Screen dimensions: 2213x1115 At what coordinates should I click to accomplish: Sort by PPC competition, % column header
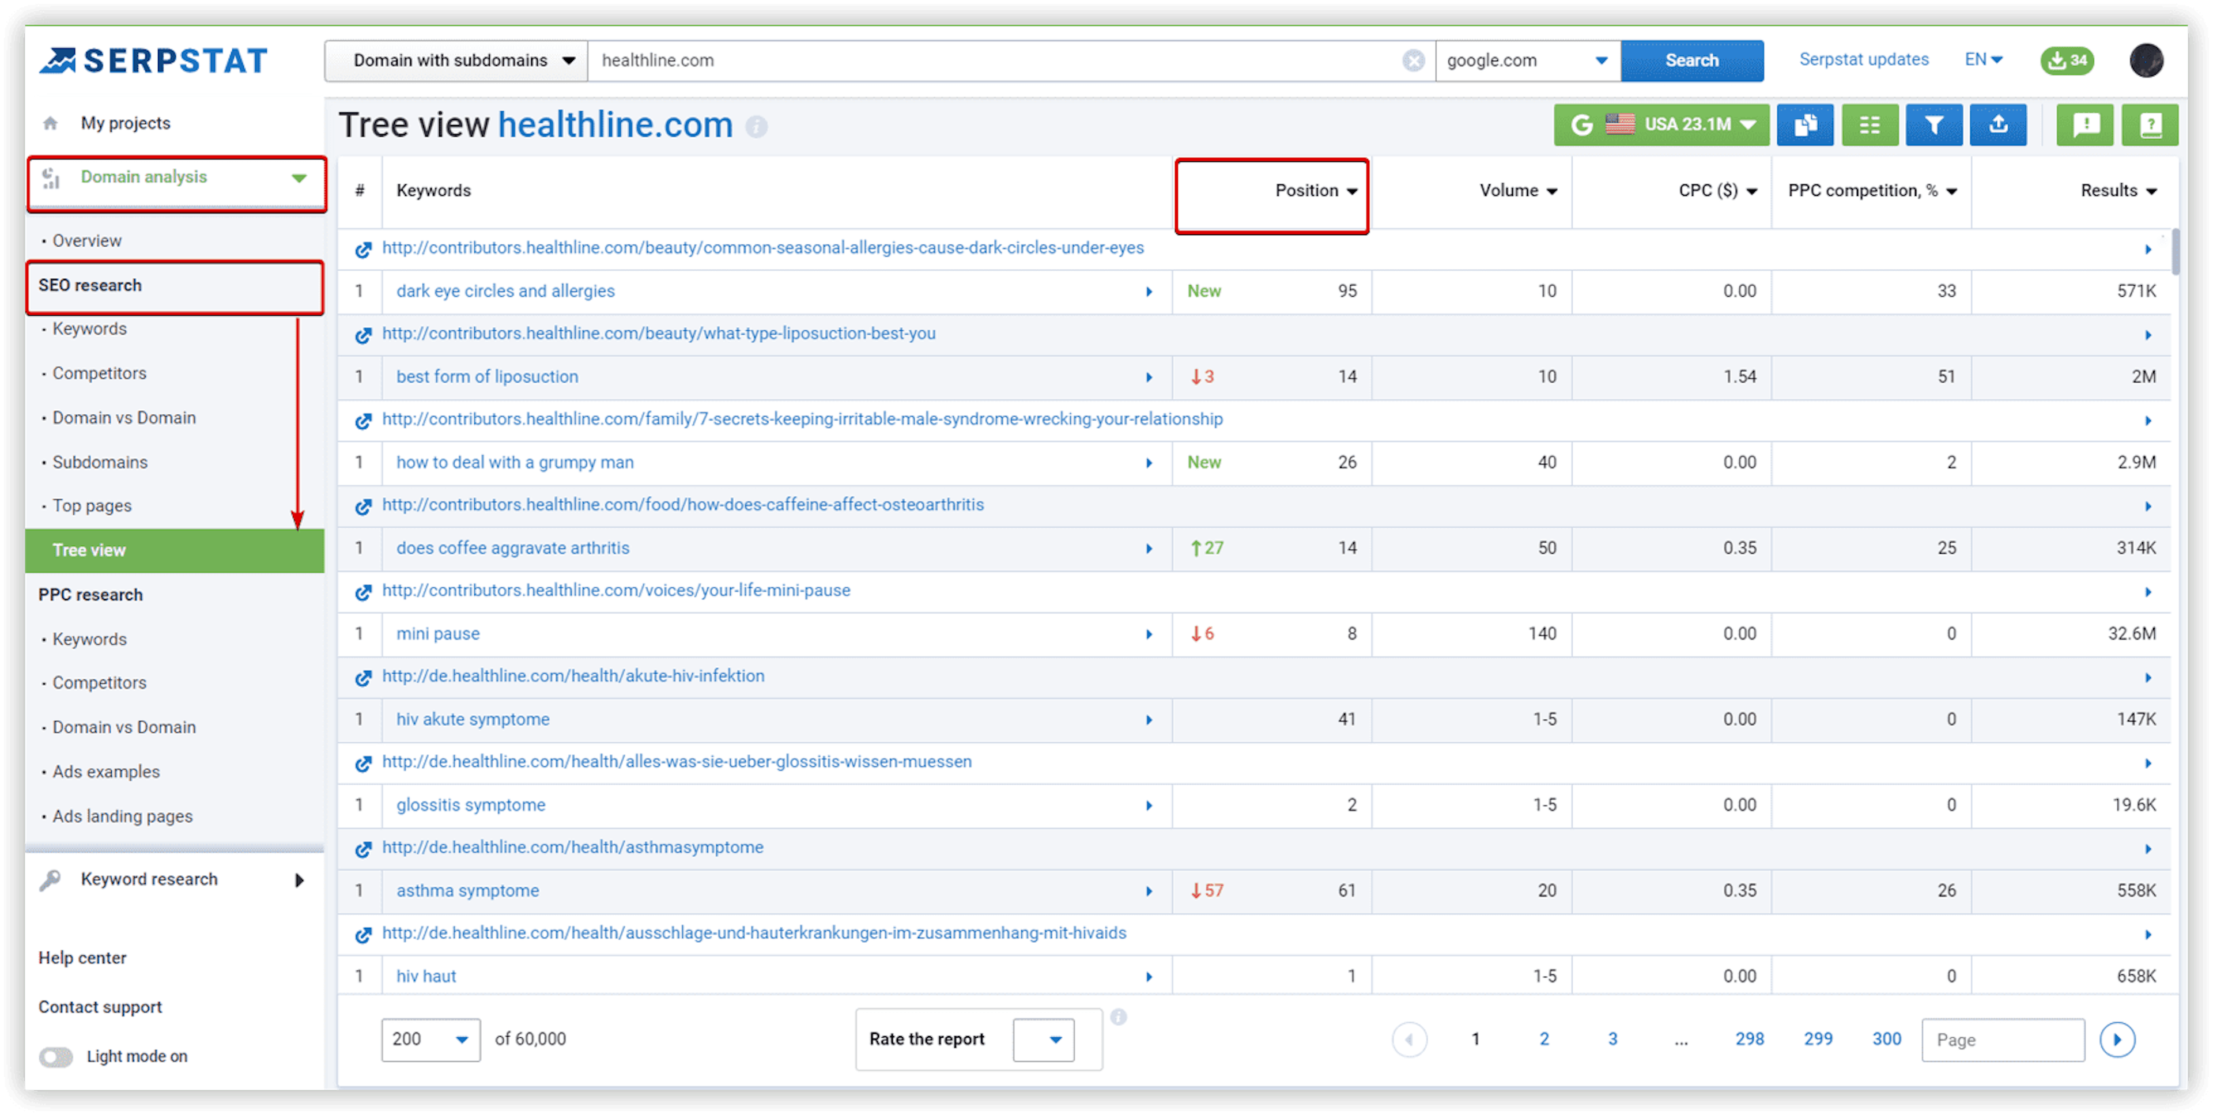point(1872,191)
